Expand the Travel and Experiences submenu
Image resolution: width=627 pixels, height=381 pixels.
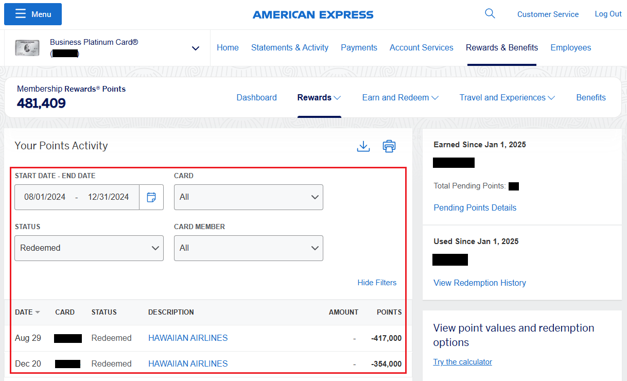tap(508, 98)
